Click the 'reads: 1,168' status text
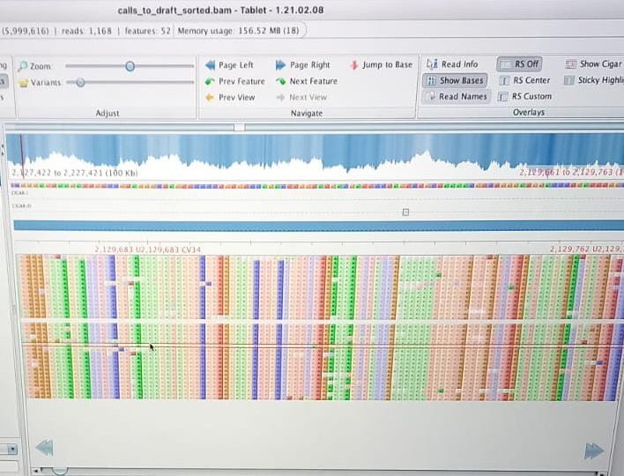Viewport: 624px width, 476px height. tap(86, 31)
